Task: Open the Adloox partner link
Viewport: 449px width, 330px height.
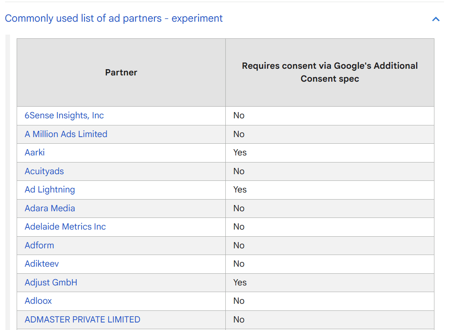Action: [38, 301]
